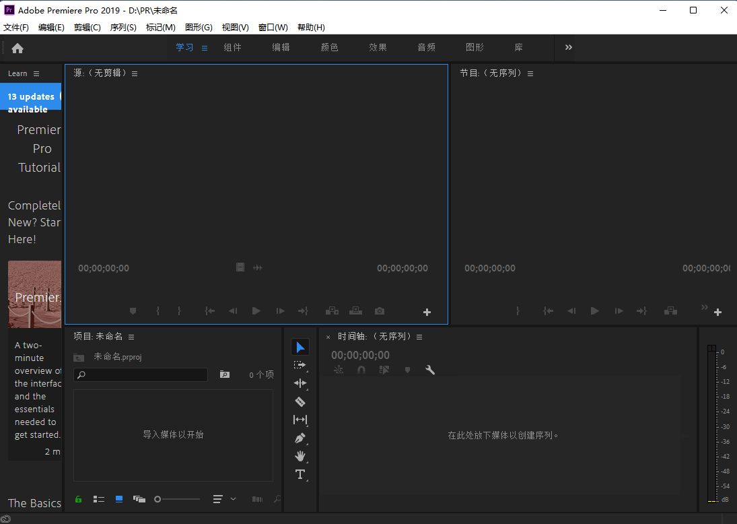Open timeline display settings wrench
The image size is (737, 524).
tap(430, 370)
